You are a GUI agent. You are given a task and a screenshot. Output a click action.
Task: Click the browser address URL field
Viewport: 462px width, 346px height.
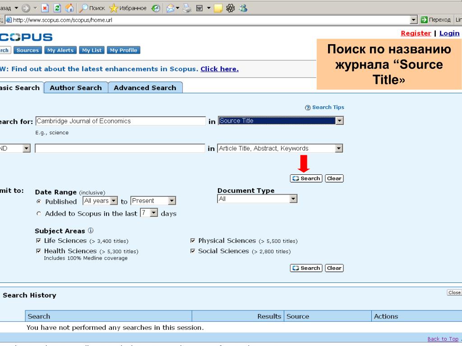(x=211, y=20)
